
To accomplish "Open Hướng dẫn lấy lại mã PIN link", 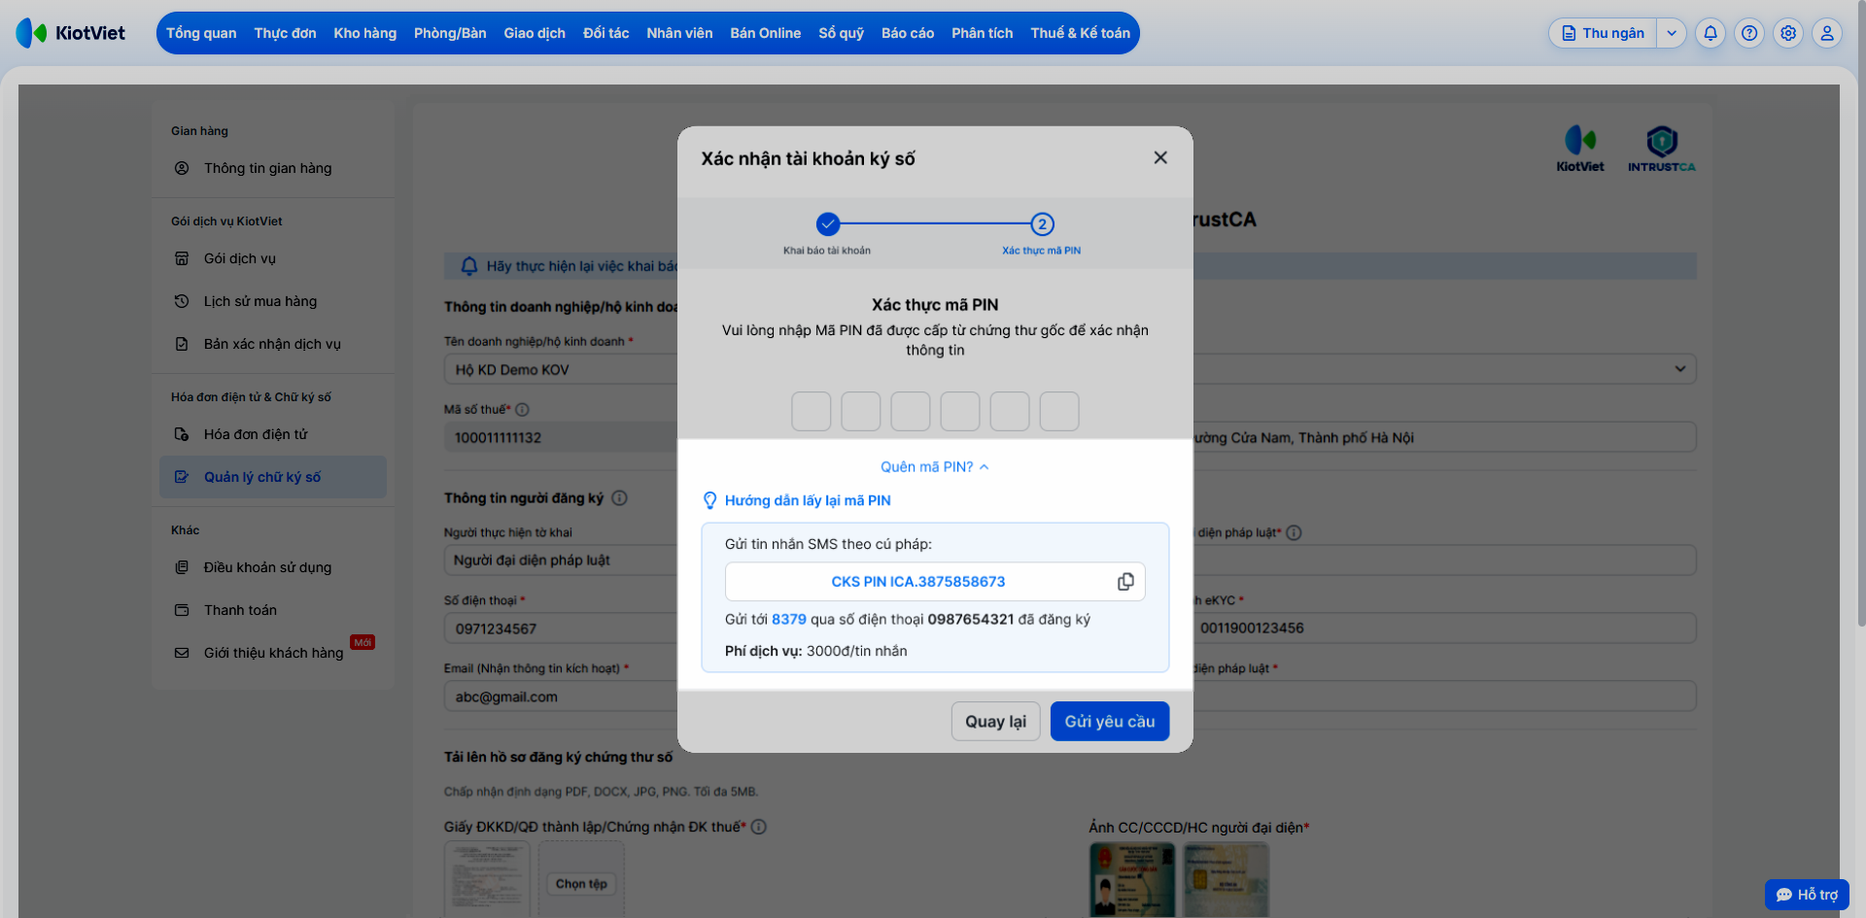I will [808, 500].
